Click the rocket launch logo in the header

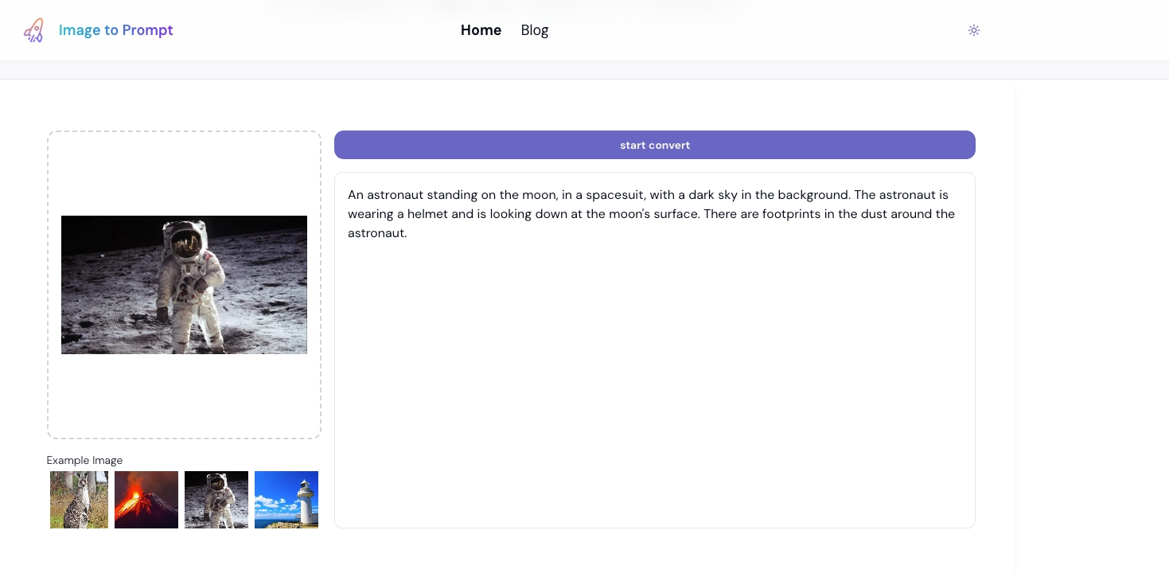pyautogui.click(x=33, y=30)
